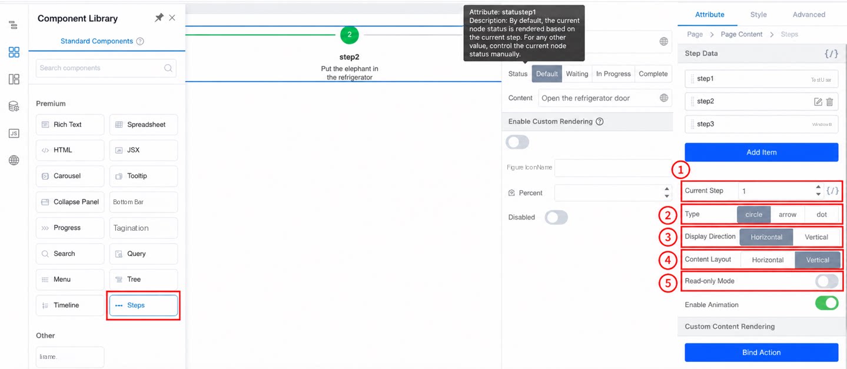The image size is (847, 369).
Task: Toggle the Disabled switch
Action: click(556, 217)
